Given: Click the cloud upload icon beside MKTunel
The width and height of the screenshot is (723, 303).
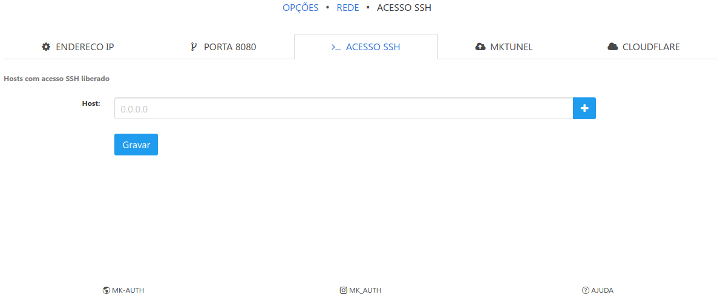Looking at the screenshot, I should (480, 47).
